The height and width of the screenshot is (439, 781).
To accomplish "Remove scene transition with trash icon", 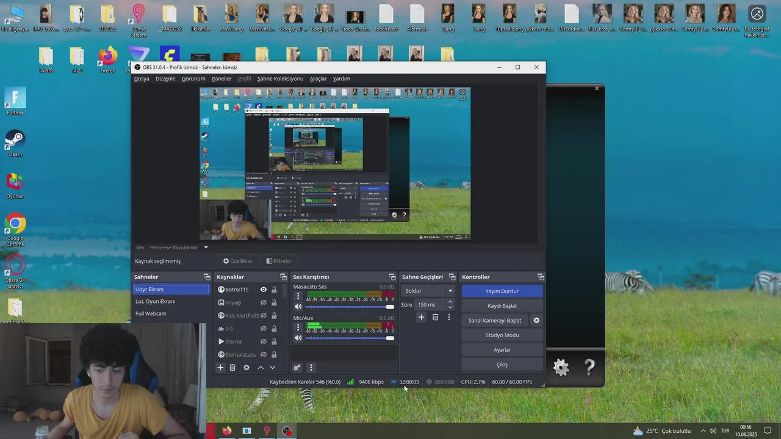I will (435, 317).
